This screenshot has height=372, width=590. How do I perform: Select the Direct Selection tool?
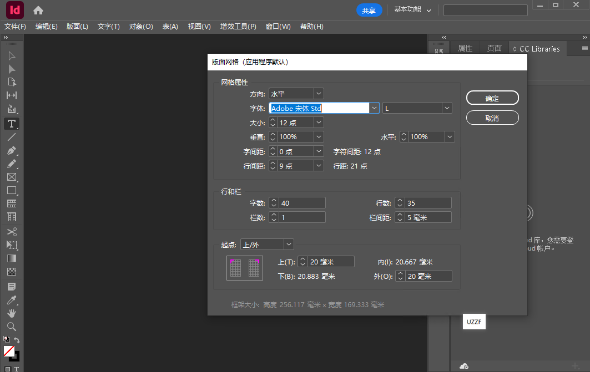tap(12, 69)
